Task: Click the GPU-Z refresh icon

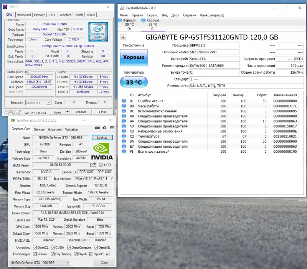Action: tap(104, 128)
